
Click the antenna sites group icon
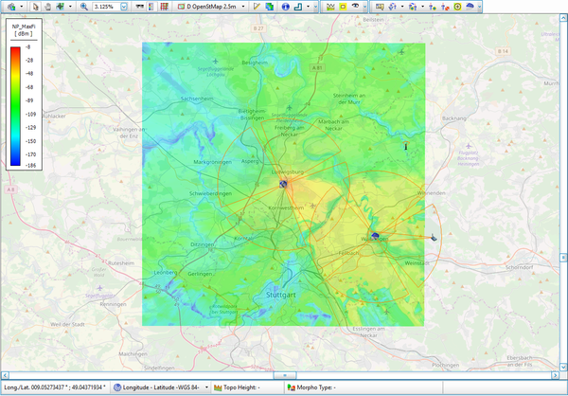412,7
